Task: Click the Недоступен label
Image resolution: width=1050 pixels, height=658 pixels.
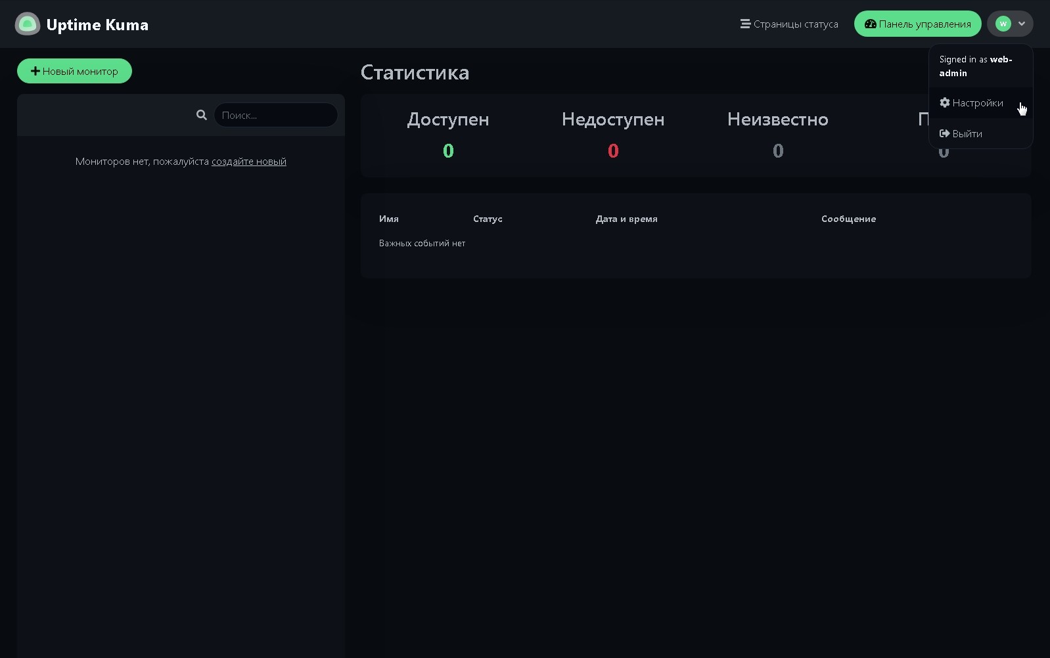Action: [613, 120]
